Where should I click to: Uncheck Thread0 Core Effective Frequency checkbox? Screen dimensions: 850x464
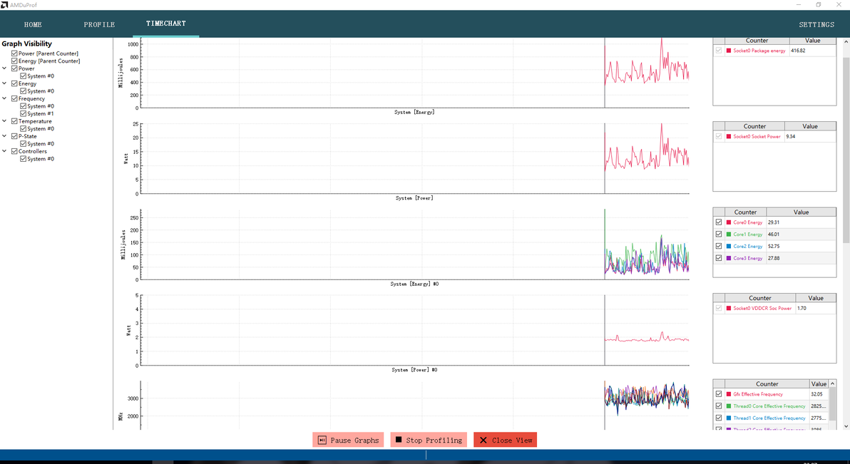719,406
